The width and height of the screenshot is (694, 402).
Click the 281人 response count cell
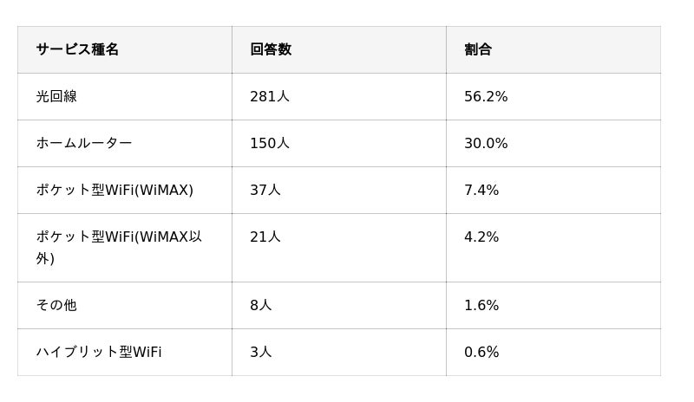point(270,97)
